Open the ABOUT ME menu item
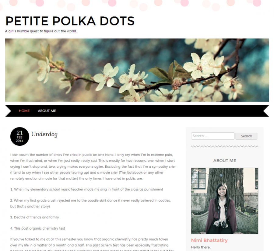The image size is (274, 251). click(47, 111)
